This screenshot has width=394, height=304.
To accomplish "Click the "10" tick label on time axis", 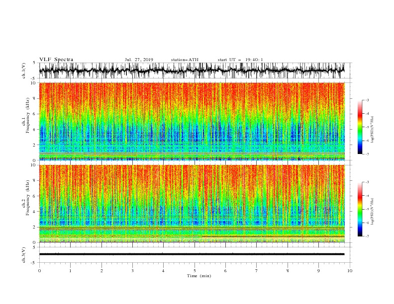I will [x=350, y=271].
